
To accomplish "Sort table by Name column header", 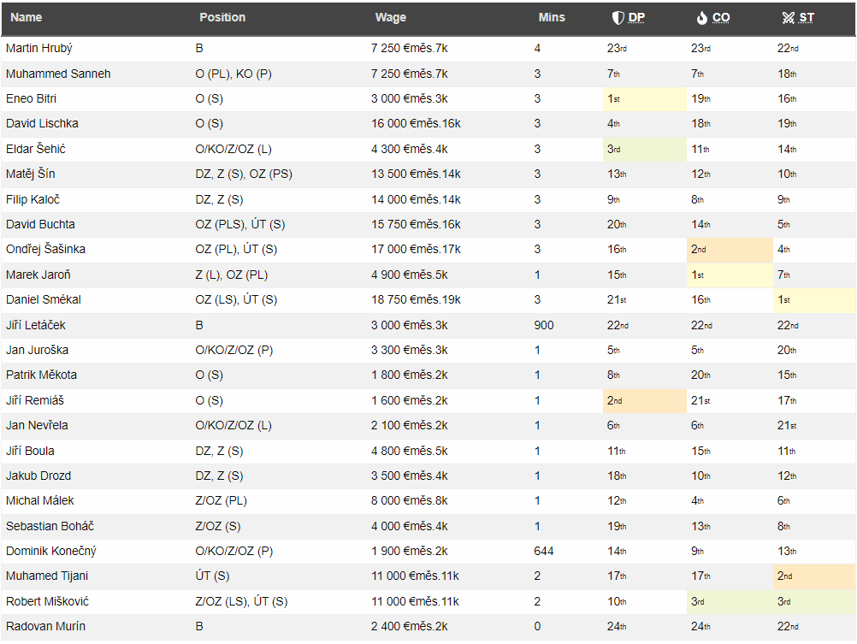I will [x=26, y=17].
